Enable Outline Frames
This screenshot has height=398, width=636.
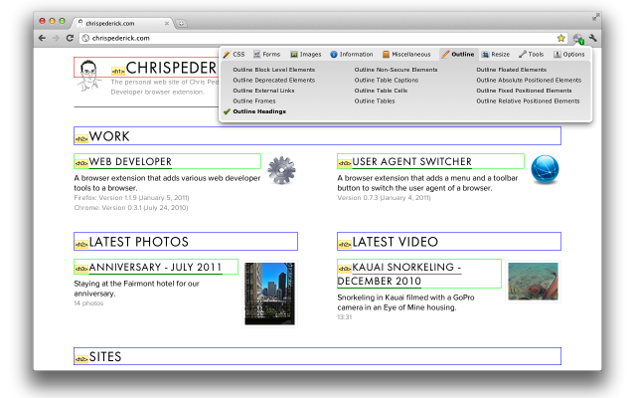[x=254, y=101]
